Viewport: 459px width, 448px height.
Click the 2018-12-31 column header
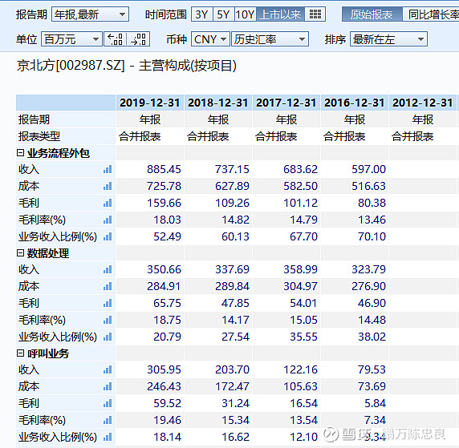point(218,103)
